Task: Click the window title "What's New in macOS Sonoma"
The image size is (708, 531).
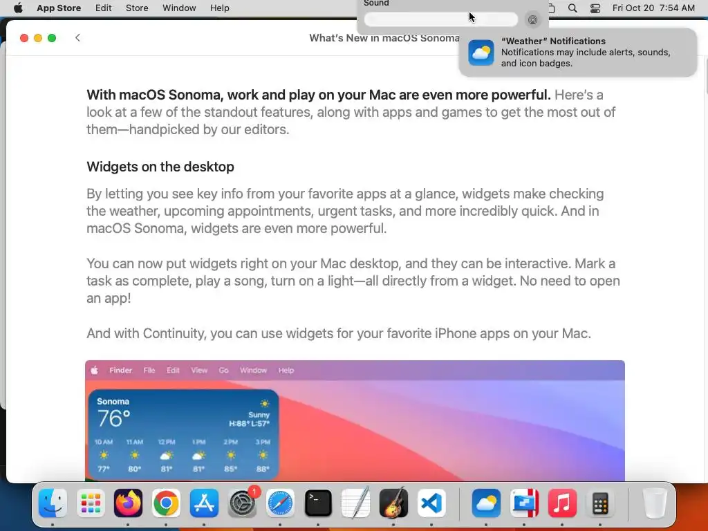Action: click(x=384, y=38)
